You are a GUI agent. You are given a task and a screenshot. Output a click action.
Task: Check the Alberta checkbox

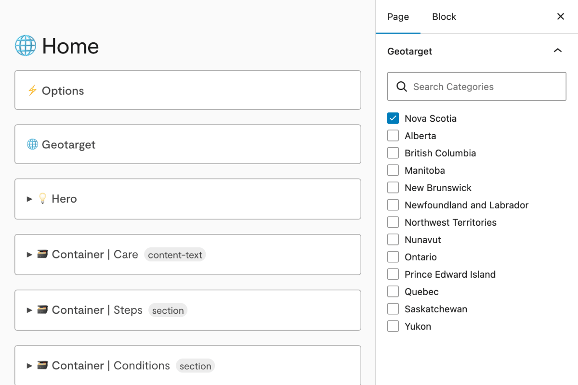[393, 136]
